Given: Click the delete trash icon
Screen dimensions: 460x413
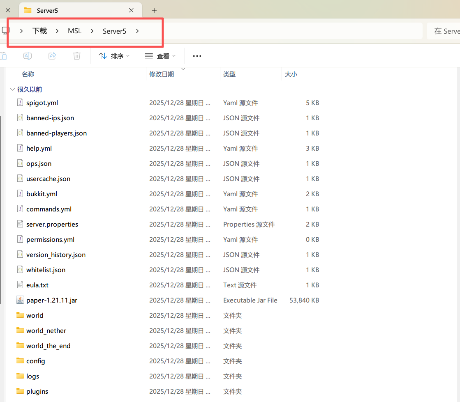Looking at the screenshot, I should (77, 56).
